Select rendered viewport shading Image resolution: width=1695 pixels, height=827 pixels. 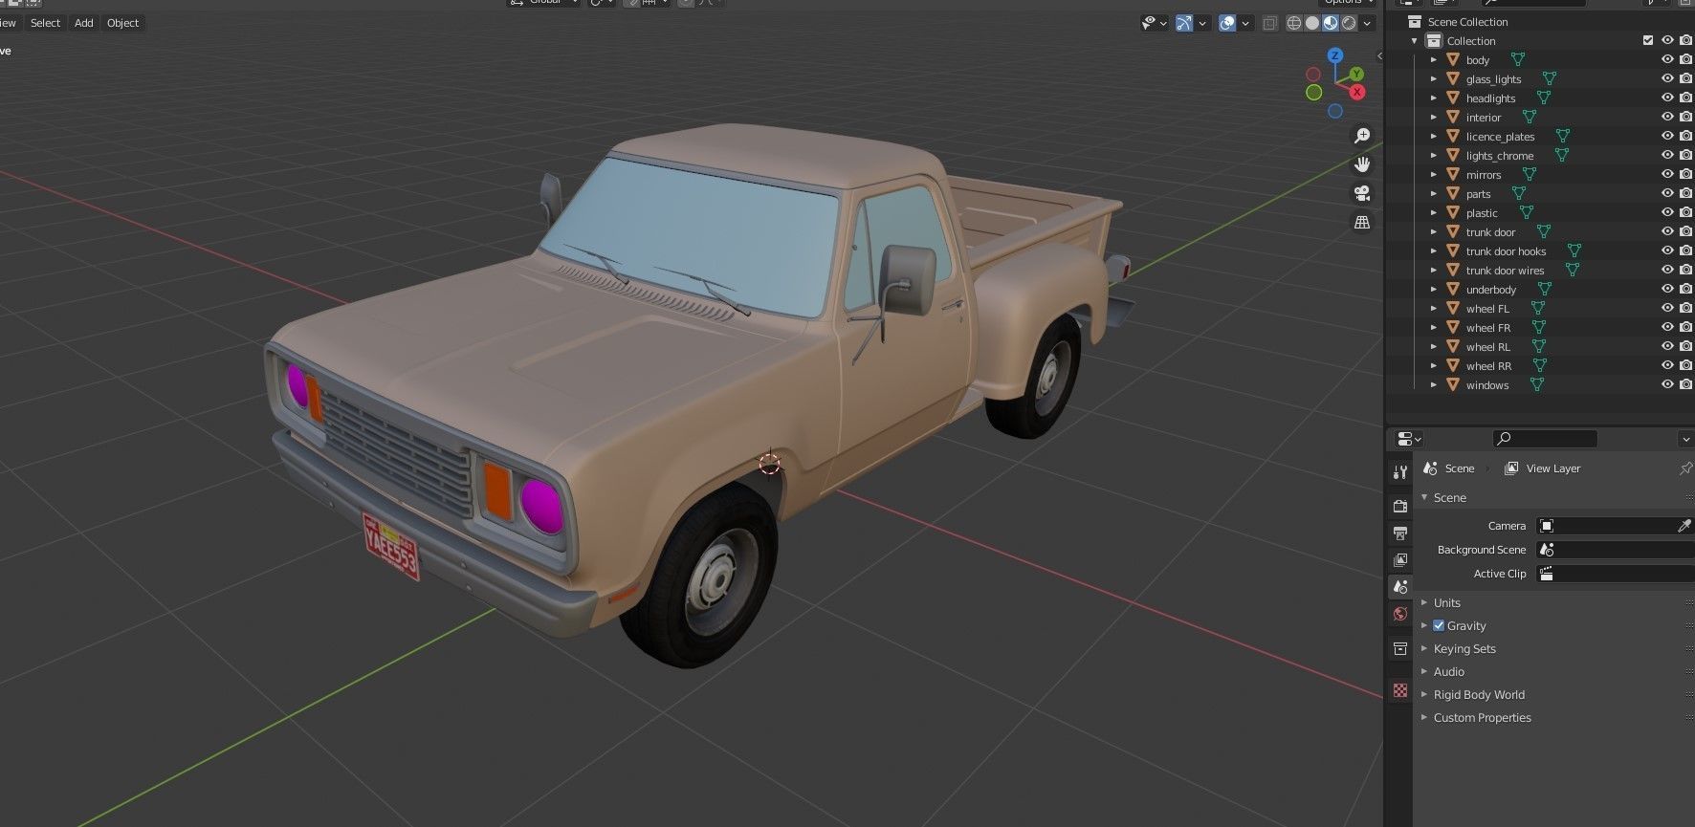pos(1349,23)
